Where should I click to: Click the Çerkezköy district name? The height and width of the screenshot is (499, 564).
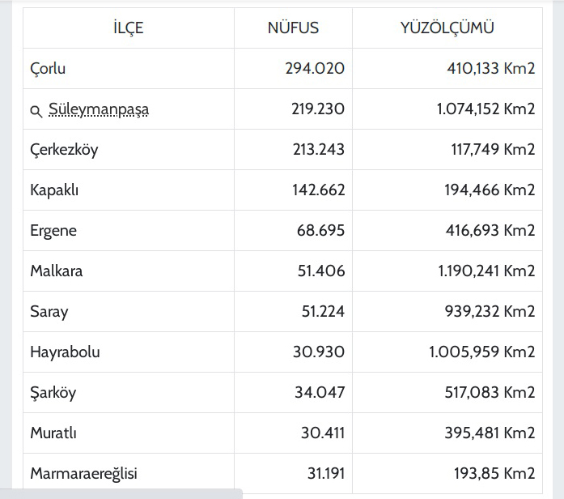64,150
